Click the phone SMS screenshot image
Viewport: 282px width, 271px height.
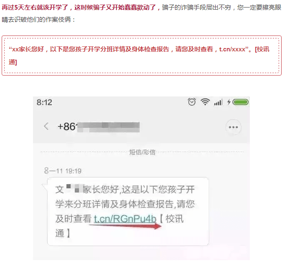[x=141, y=178]
